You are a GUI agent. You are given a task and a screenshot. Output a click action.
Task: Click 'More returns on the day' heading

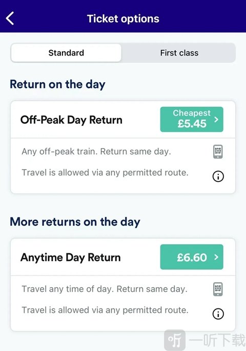pyautogui.click(x=75, y=222)
